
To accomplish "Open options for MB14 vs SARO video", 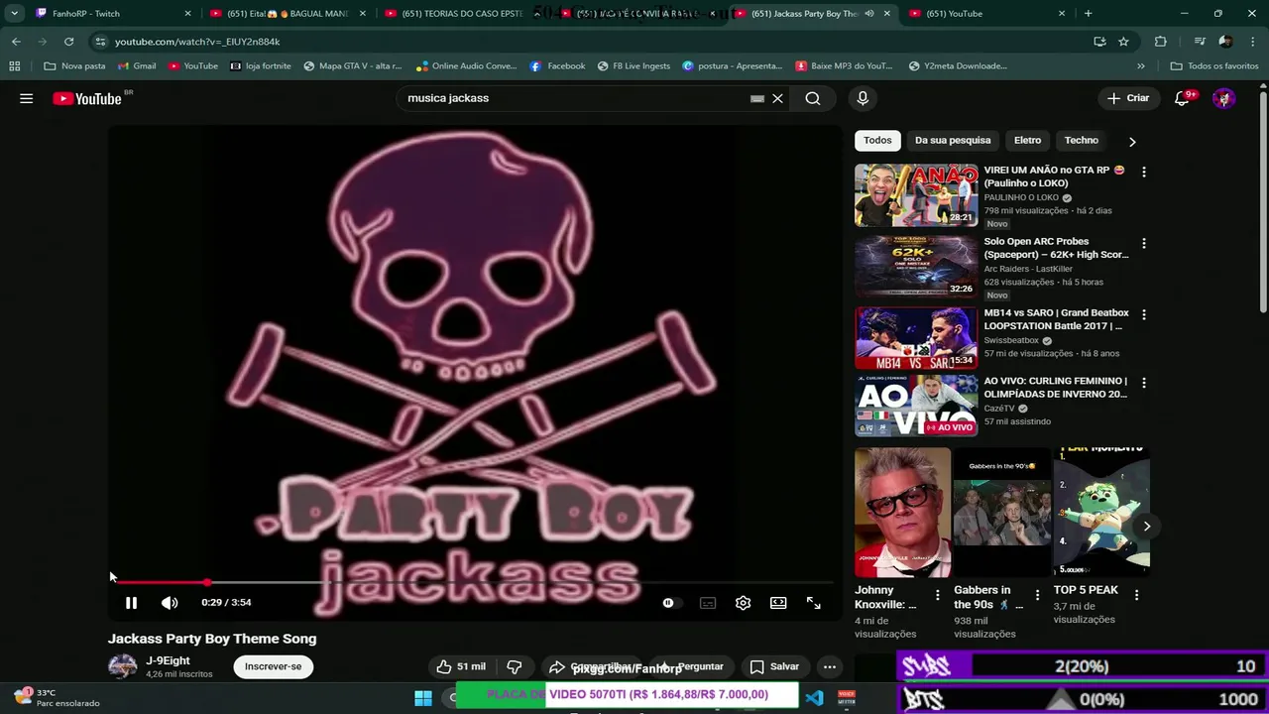I will pyautogui.click(x=1143, y=314).
